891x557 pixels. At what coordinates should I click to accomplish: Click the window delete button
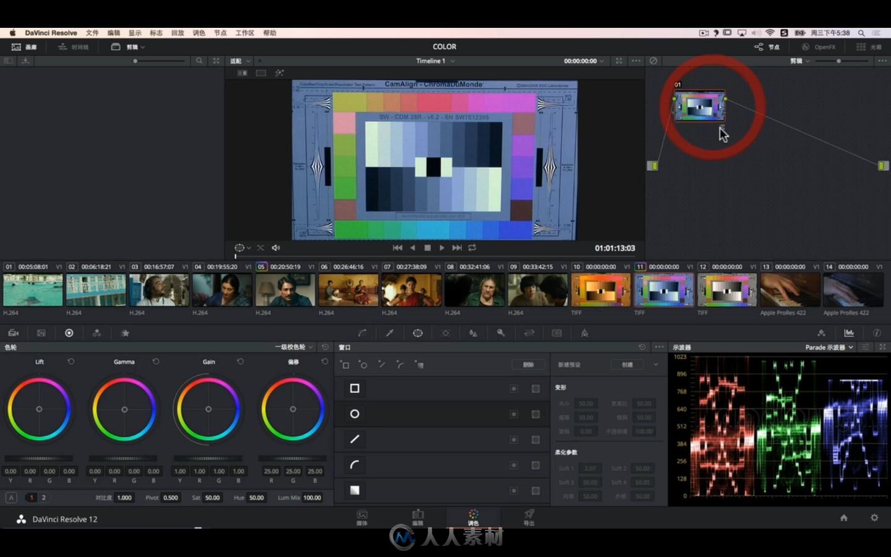point(528,365)
